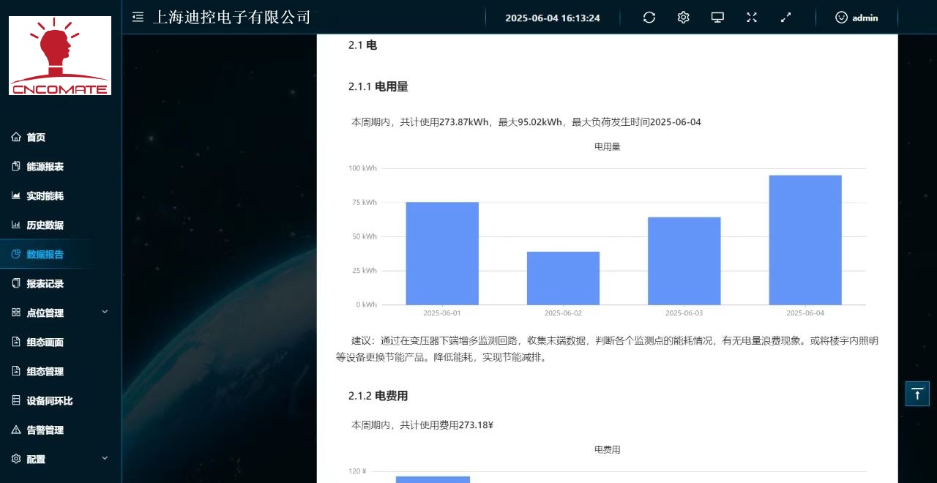937x483 pixels.
Task: Expand the 配置 menu chevron
Action: 105,458
